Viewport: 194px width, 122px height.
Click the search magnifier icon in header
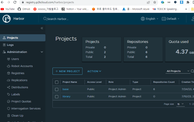point(45,19)
